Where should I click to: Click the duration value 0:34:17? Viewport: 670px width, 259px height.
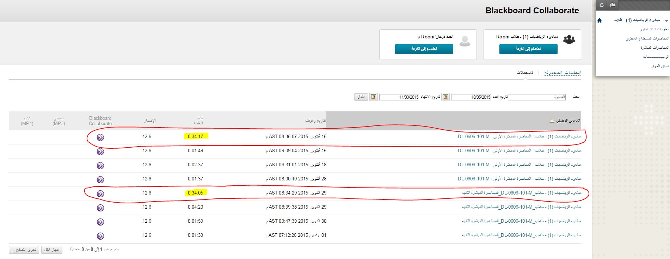pos(195,136)
